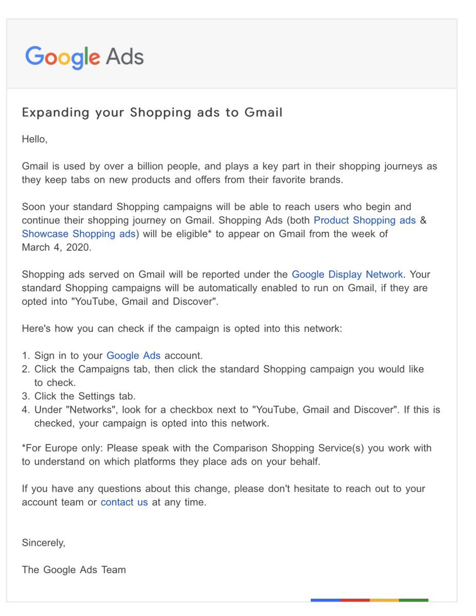Click the heading Expanding your Shopping ads
Image resolution: width=476 pixels, height=616 pixels.
[x=152, y=113]
